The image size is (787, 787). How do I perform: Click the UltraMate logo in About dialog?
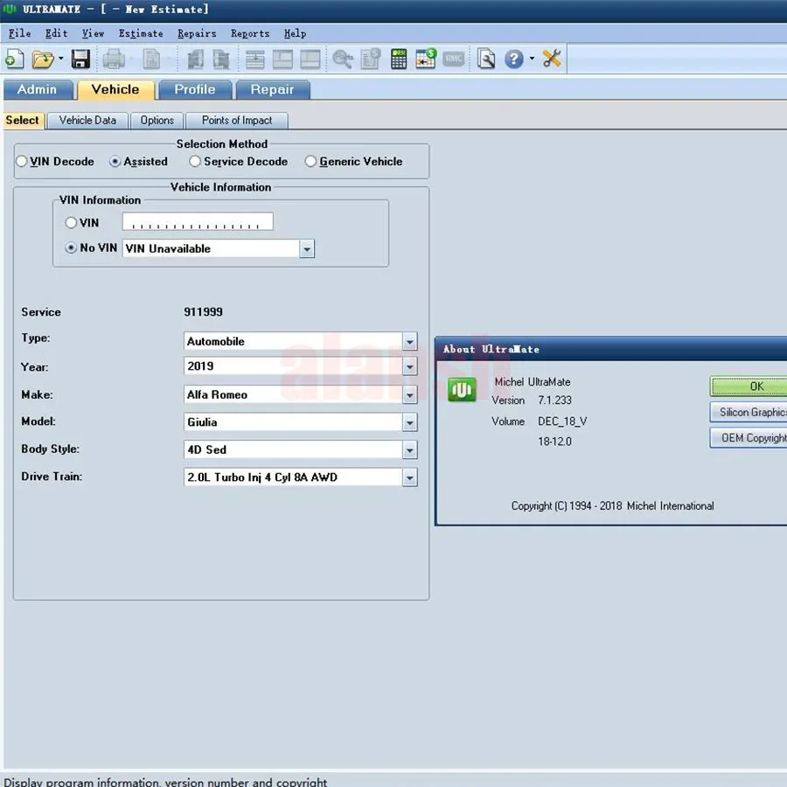tap(462, 389)
